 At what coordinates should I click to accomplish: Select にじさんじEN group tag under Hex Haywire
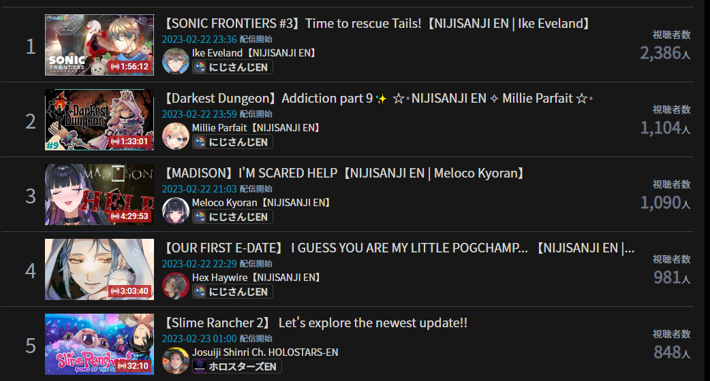(232, 291)
